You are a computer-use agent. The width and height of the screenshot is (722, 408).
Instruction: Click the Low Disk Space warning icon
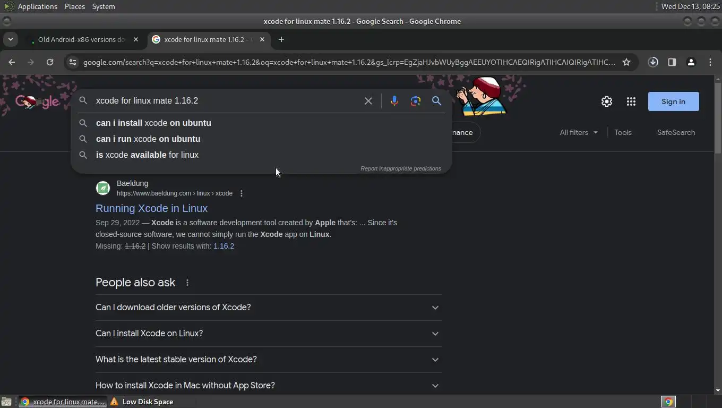click(x=114, y=402)
